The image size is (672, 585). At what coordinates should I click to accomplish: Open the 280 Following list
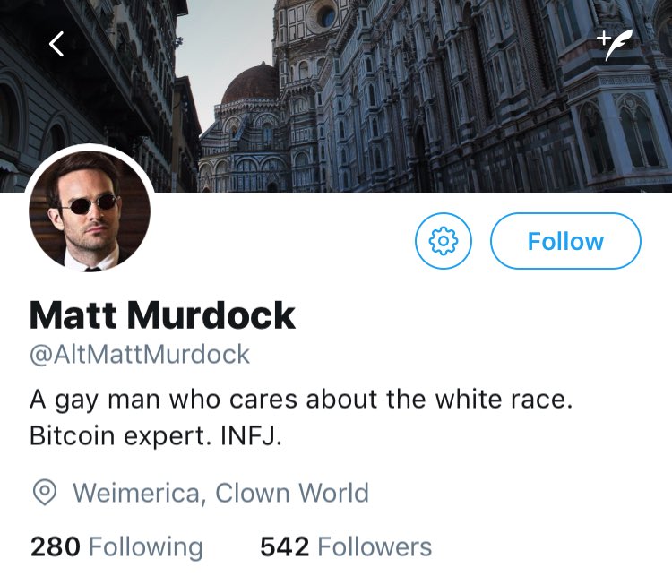click(116, 547)
